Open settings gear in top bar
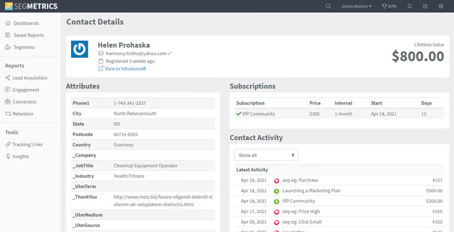The image size is (454, 232). (441, 6)
